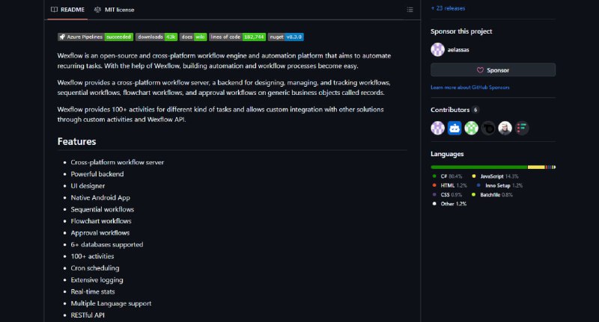The width and height of the screenshot is (599, 322).
Task: Switch to the MIT license tab
Action: point(115,10)
